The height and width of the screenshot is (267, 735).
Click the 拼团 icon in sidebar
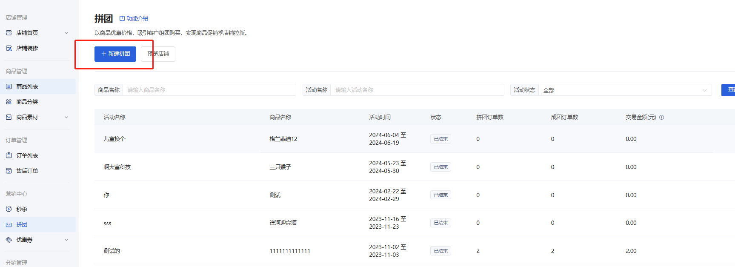(9, 224)
